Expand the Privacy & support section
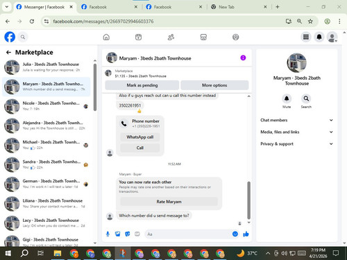This screenshot has width=347, height=260. coord(296,144)
